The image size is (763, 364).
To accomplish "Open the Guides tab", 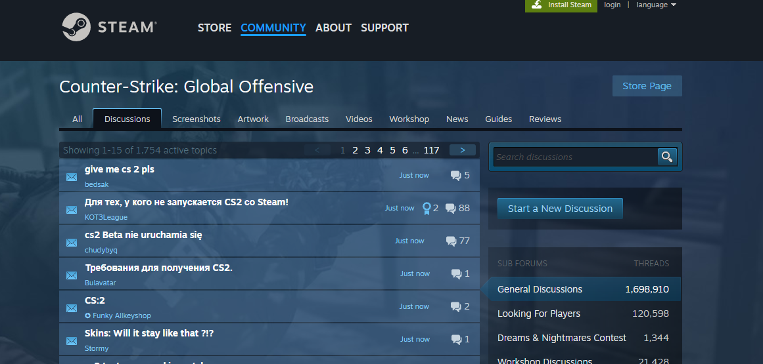I will tap(498, 119).
